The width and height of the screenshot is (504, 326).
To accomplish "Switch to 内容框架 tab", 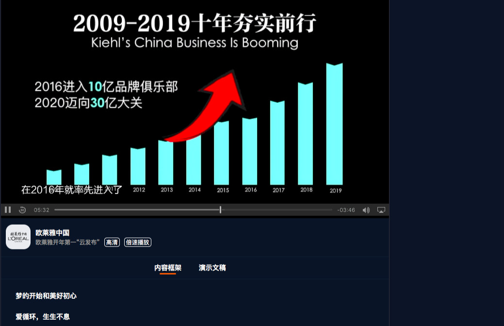I will click(x=168, y=268).
